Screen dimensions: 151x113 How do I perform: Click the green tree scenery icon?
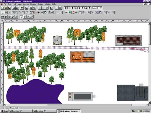[x=70, y=12]
